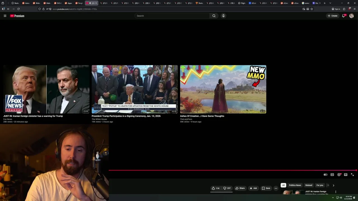Switch to the Flight browser tab
This screenshot has height=201, width=358.
click(242, 3)
